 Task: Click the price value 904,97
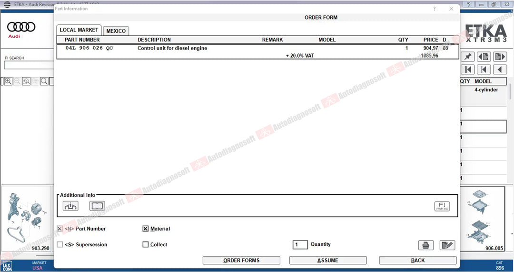click(x=431, y=48)
